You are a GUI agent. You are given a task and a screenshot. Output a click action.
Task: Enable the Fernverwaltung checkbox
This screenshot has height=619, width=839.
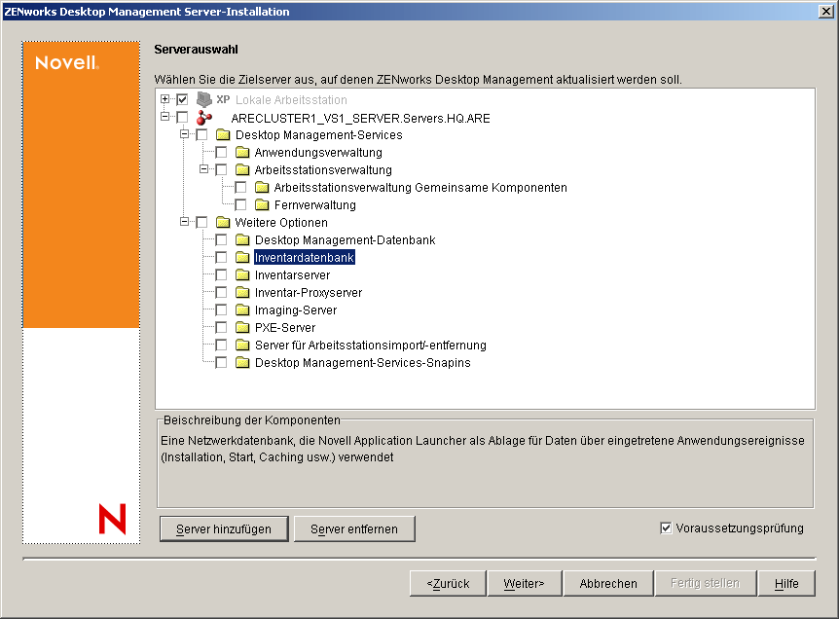click(x=240, y=205)
